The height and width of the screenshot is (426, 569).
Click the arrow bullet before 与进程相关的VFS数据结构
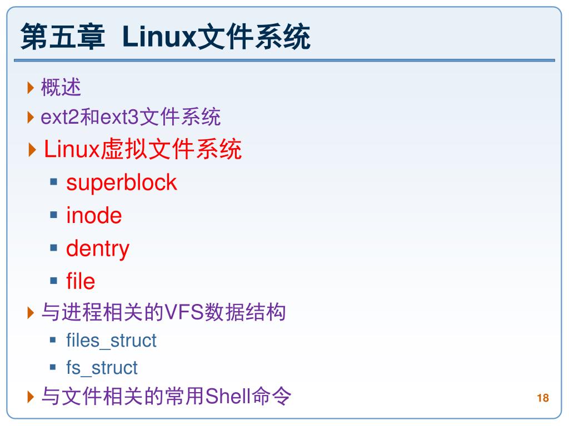click(x=31, y=312)
